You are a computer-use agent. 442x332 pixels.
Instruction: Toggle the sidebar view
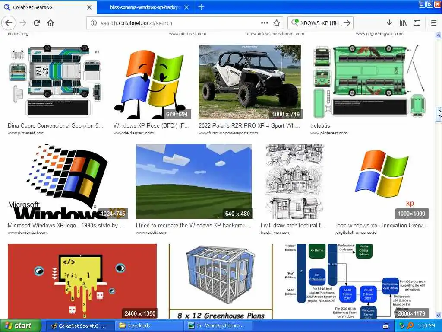tap(417, 23)
